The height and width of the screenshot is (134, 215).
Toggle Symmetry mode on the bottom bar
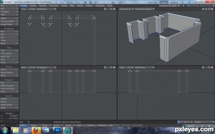point(58,125)
